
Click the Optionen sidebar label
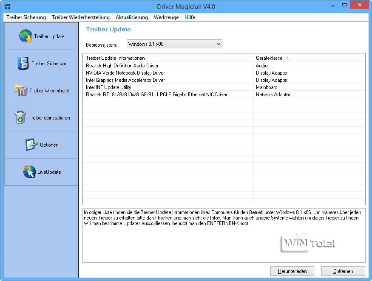pos(49,145)
